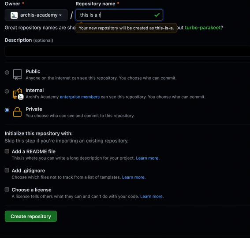Click the green checkmark validation icon

click(x=157, y=15)
